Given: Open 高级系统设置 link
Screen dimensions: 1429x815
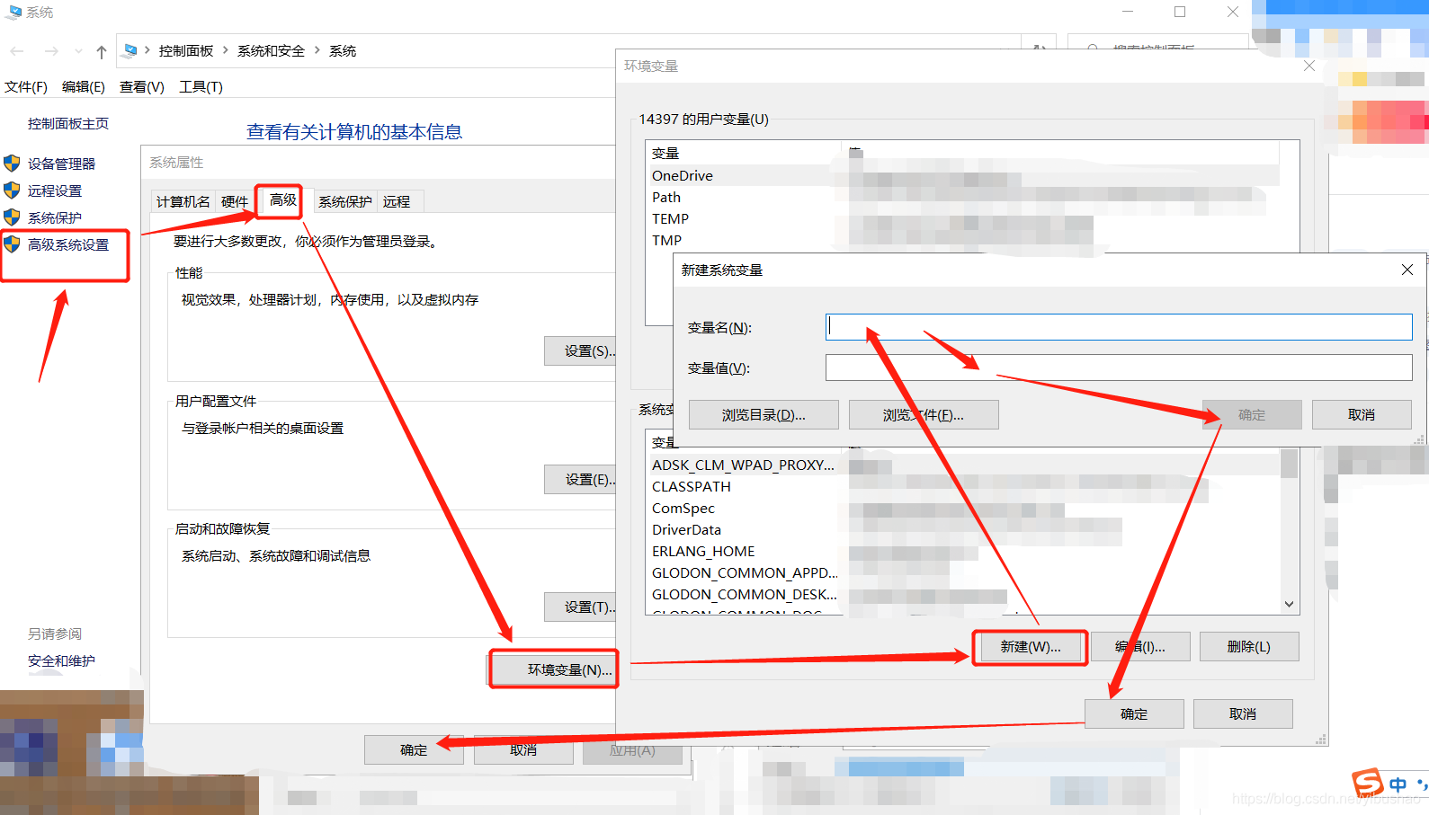Looking at the screenshot, I should pos(68,244).
